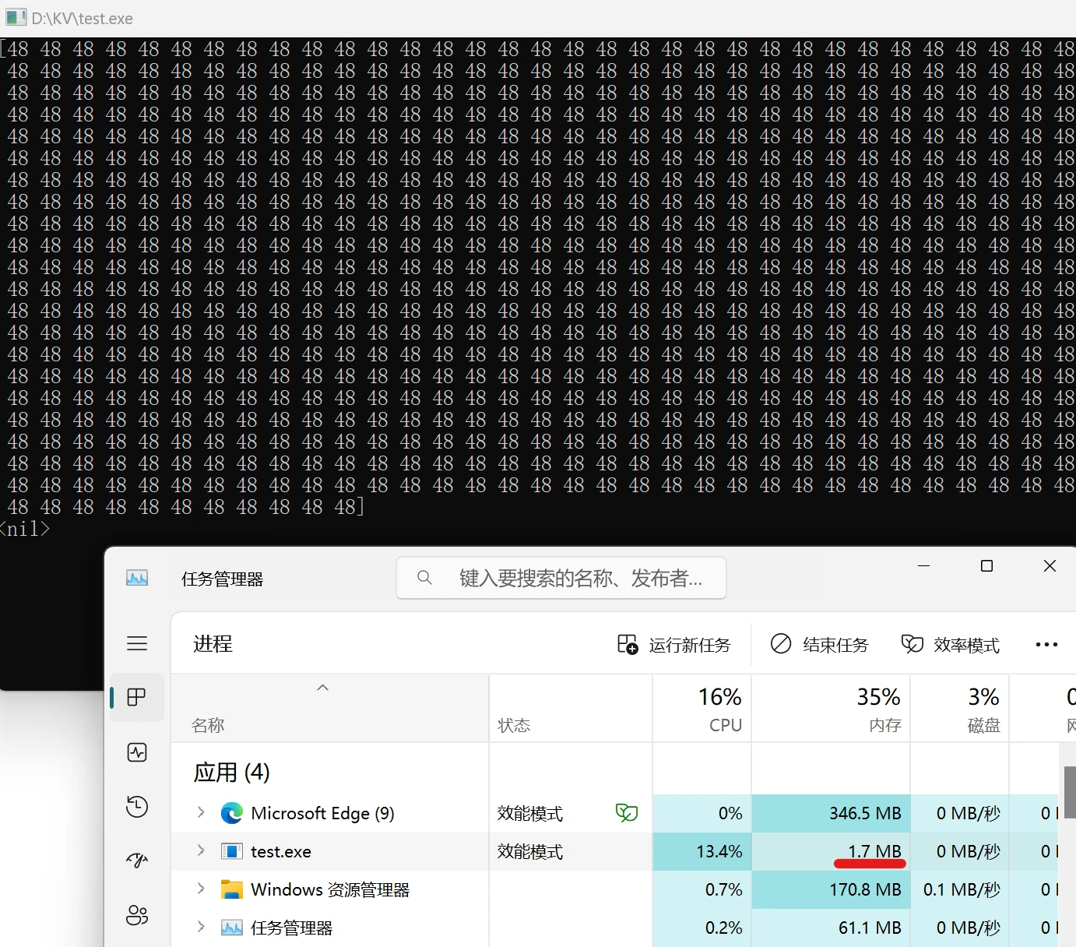Viewport: 1076px width, 947px height.
Task: Select the test.exe row name
Action: (281, 851)
